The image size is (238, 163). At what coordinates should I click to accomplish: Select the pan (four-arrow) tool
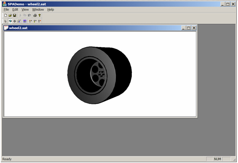pos(15,21)
